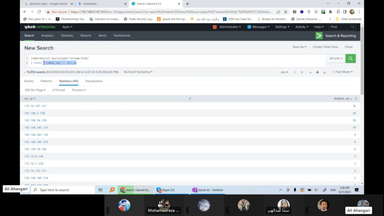Open the Chrome three-dot menu

coord(359,12)
